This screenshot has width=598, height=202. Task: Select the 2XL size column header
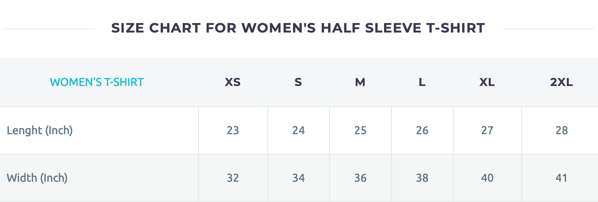coord(561,82)
